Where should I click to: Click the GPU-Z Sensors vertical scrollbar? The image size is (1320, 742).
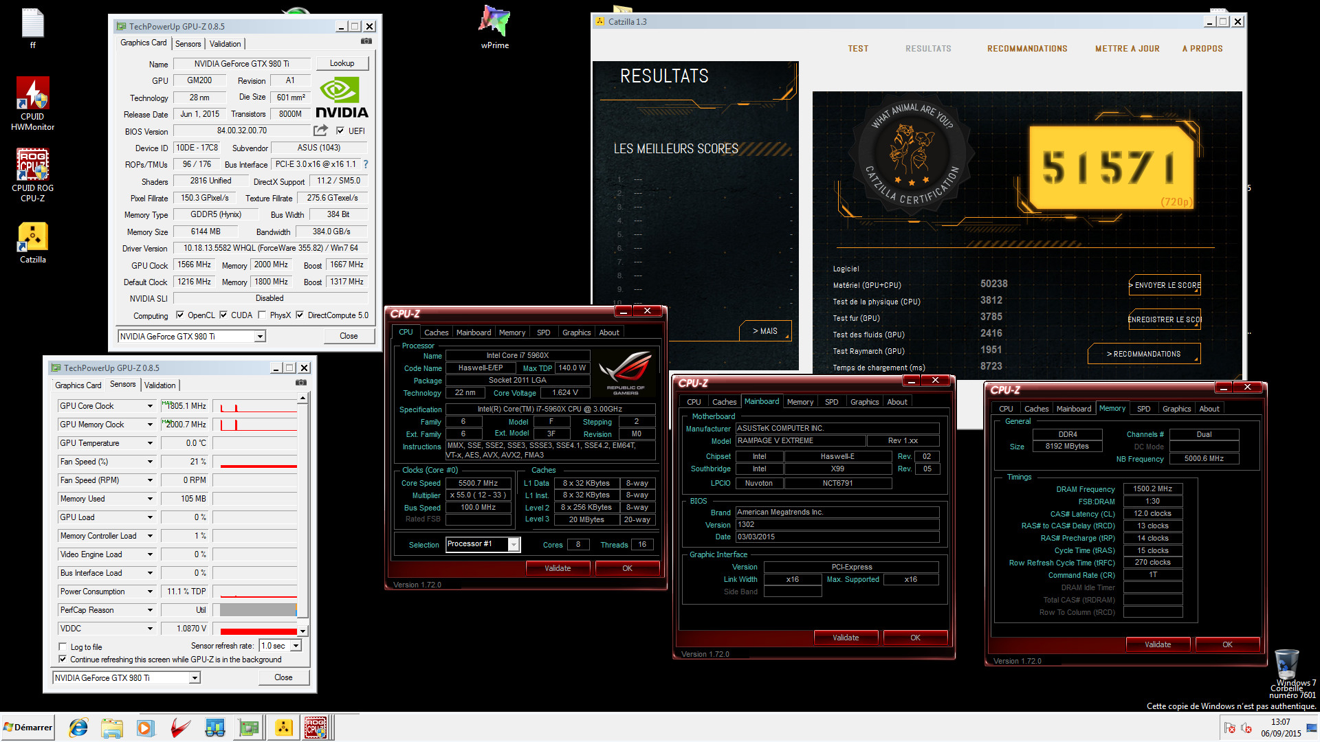[302, 514]
